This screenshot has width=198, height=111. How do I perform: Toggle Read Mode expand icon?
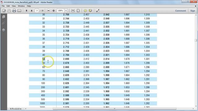pyautogui.click(x=98, y=11)
